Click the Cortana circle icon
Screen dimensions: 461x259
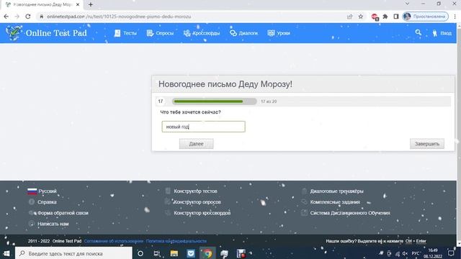[140, 253]
